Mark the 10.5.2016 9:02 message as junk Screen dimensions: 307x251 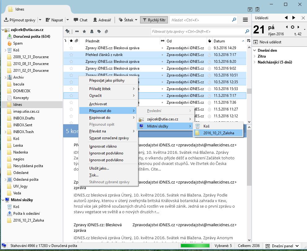[209, 68]
